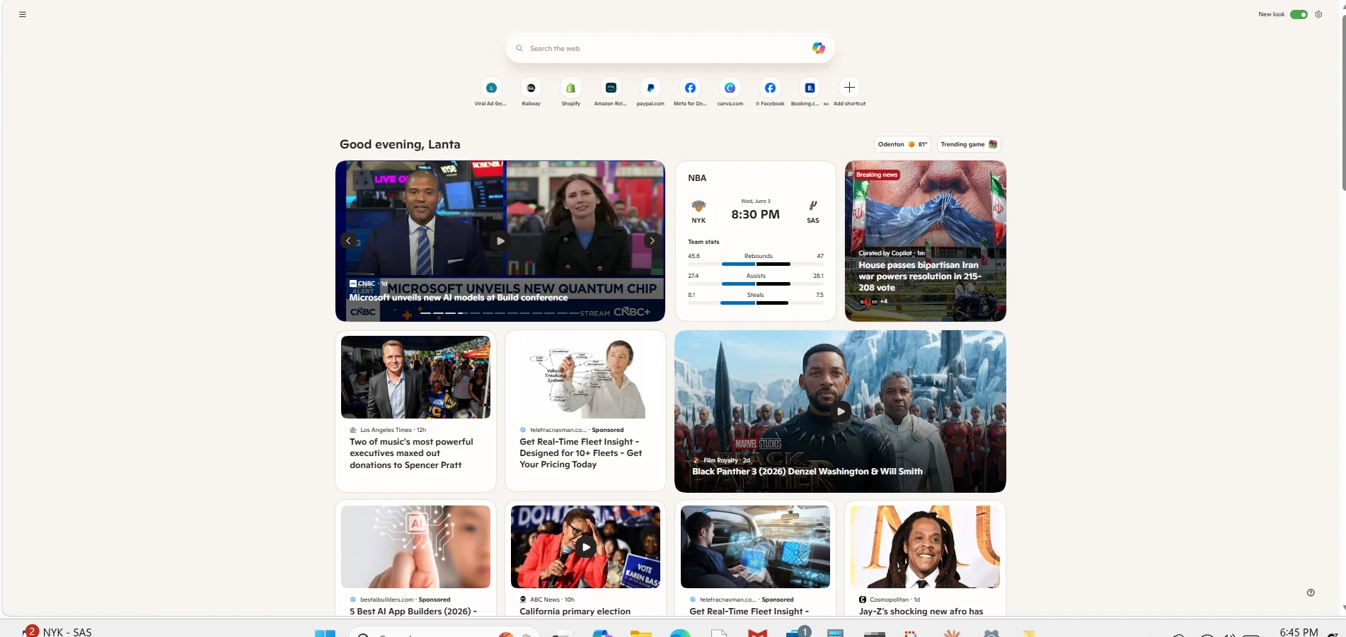Click the Good evening, Lanta greeting
Image resolution: width=1346 pixels, height=637 pixels.
pyautogui.click(x=400, y=144)
